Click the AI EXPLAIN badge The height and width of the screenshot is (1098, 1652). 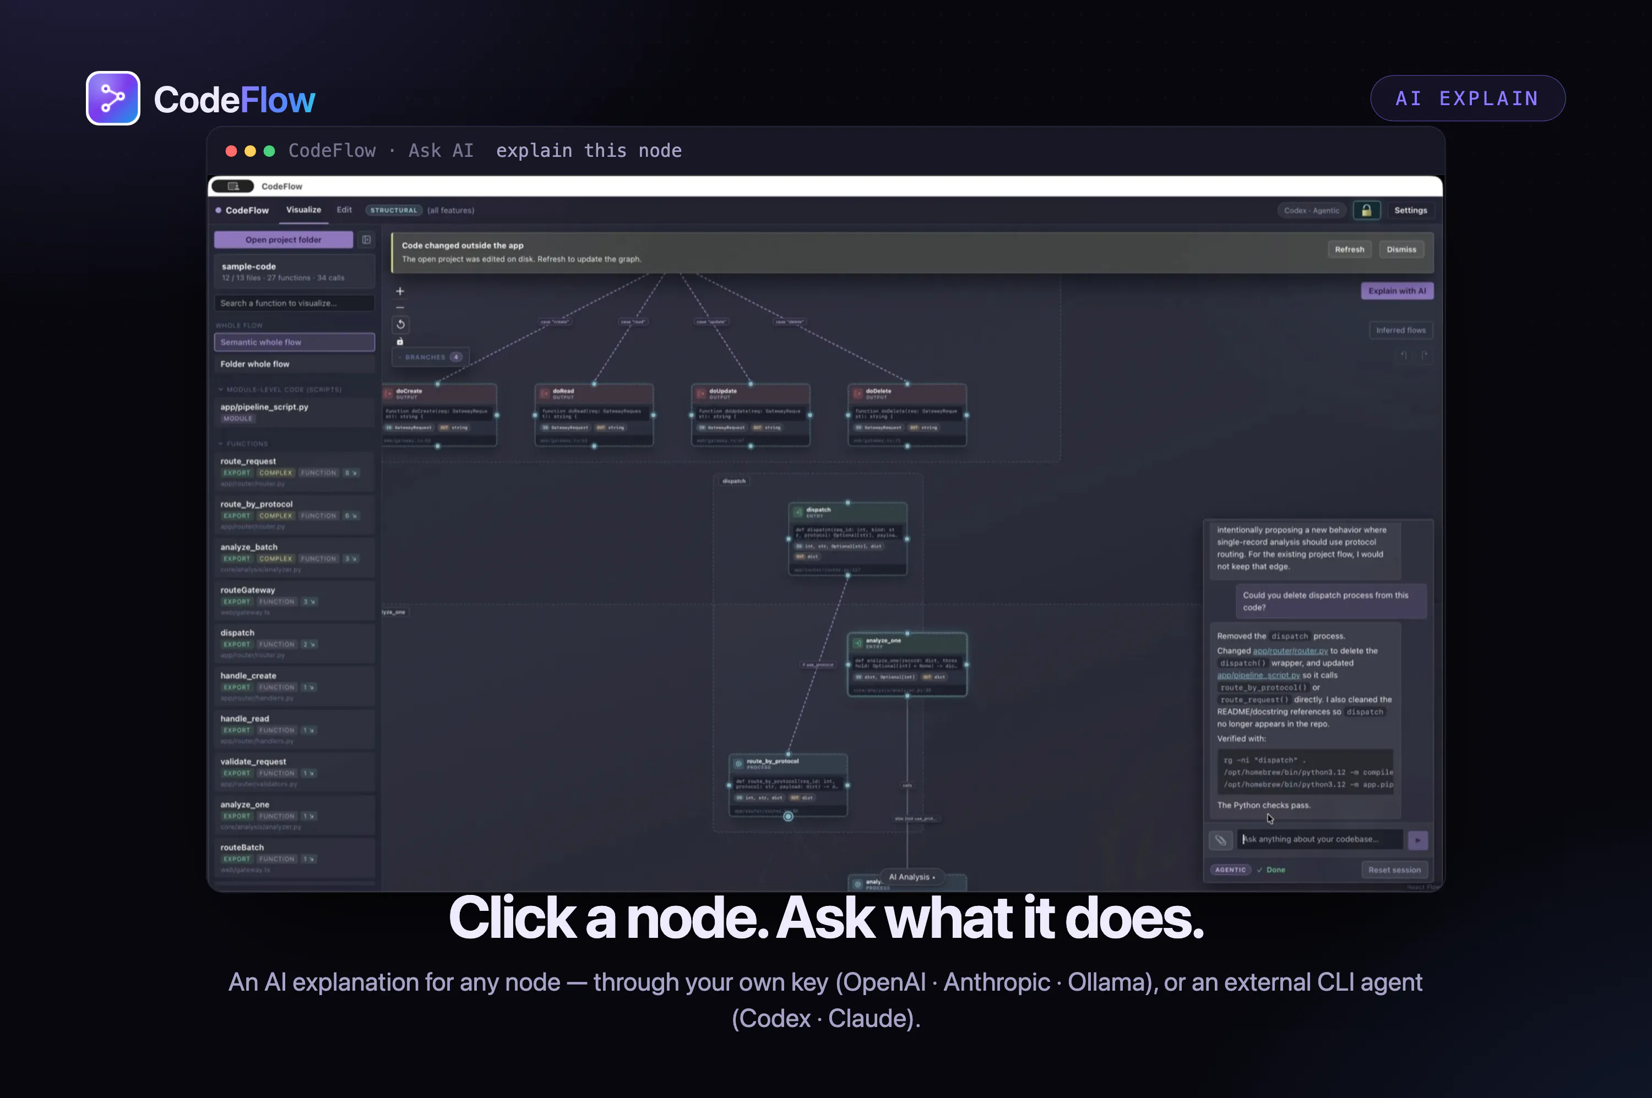coord(1467,98)
